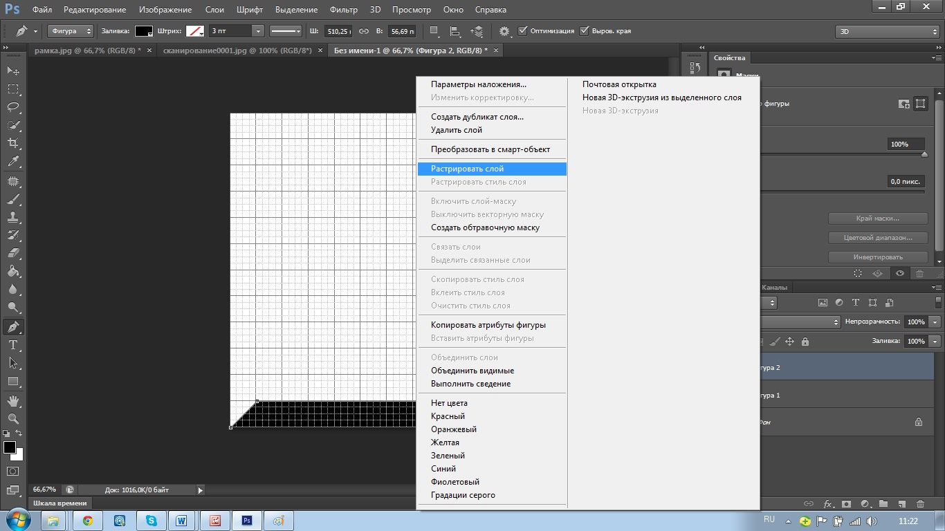
Task: Toggle link between width and height
Action: point(364,31)
